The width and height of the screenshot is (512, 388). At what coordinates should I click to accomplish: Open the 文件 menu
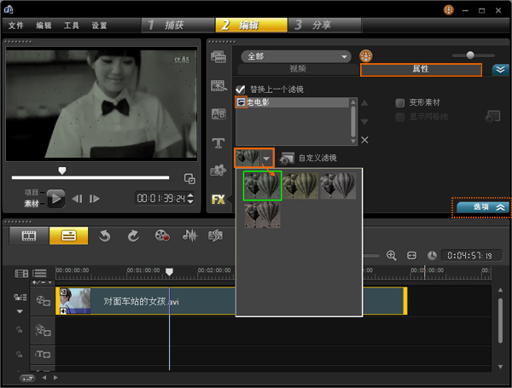15,26
